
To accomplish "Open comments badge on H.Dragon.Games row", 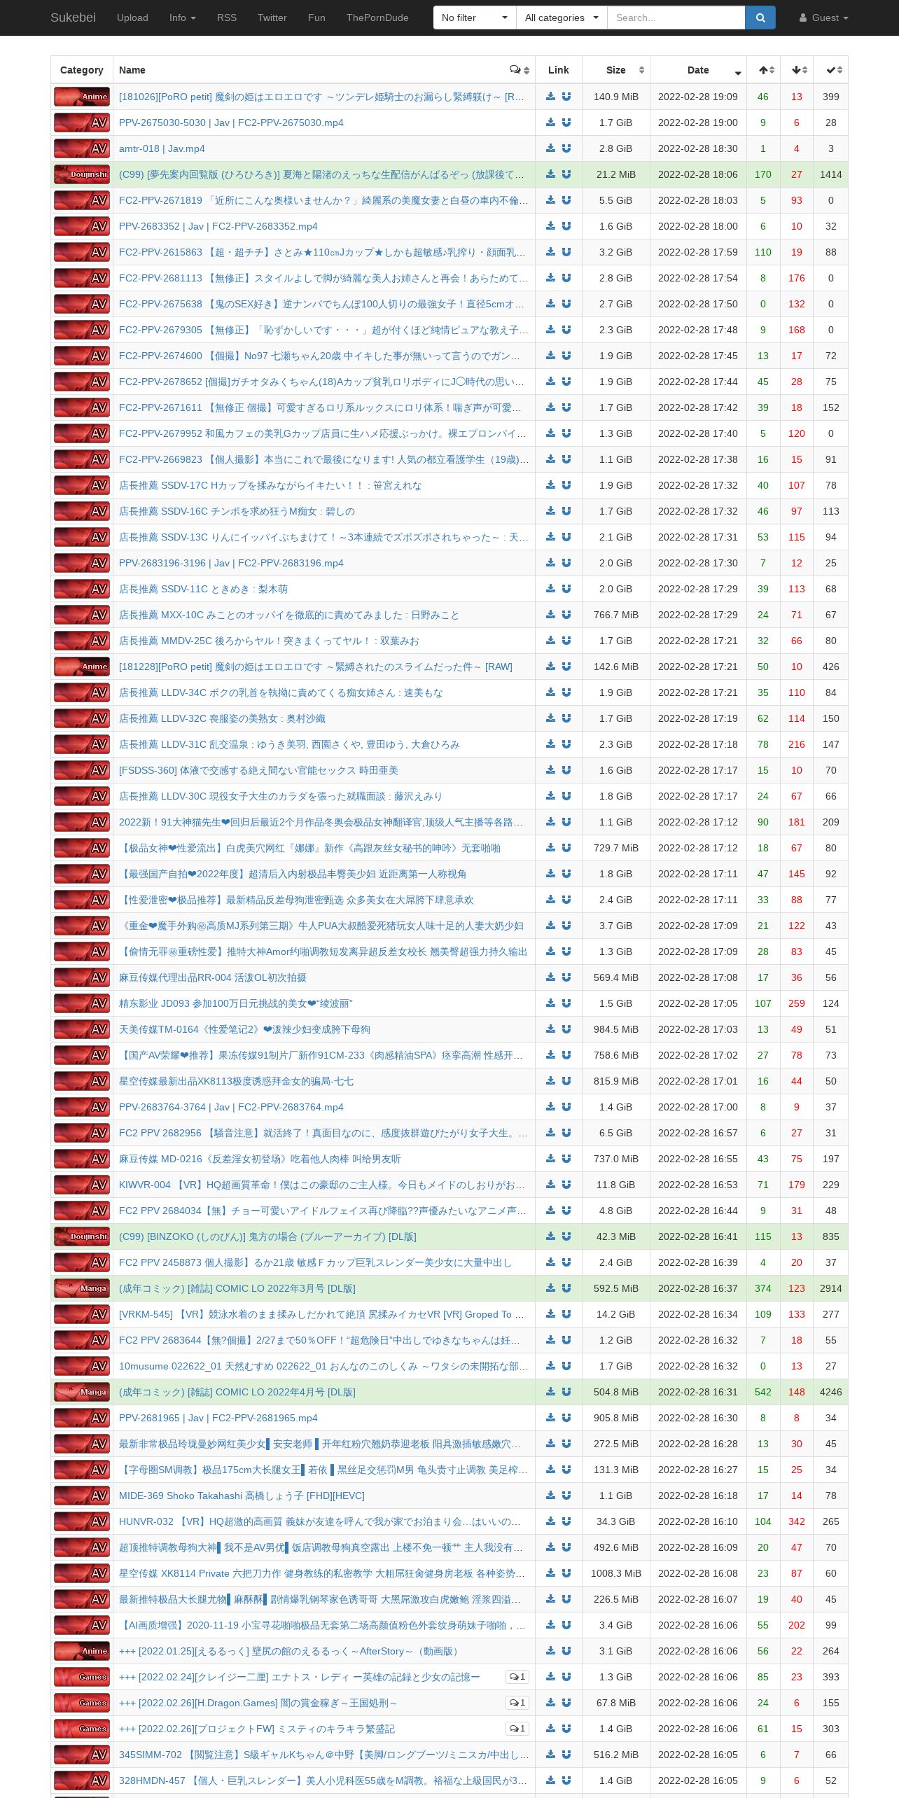I will click(x=517, y=1703).
